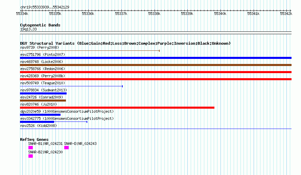The image size is (301, 175).
Task: Click the 55342k ruler tick label
Action: 286,14
